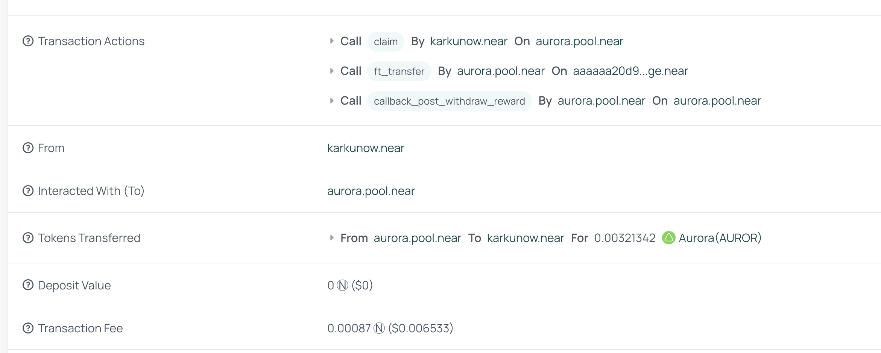Click the NEAR symbol beside Deposit Value
Screen dimensions: 881x353
pyautogui.click(x=342, y=286)
